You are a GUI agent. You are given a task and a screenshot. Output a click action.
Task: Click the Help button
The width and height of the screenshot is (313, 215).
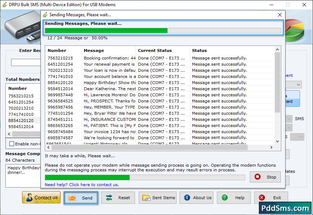pyautogui.click(x=234, y=198)
